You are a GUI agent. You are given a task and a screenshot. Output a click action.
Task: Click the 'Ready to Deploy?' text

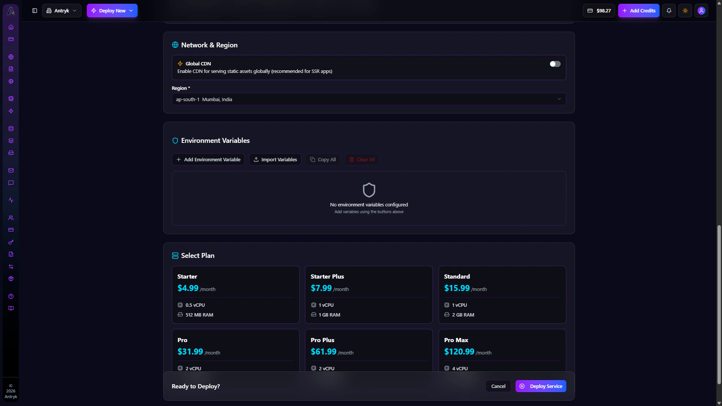(x=196, y=386)
